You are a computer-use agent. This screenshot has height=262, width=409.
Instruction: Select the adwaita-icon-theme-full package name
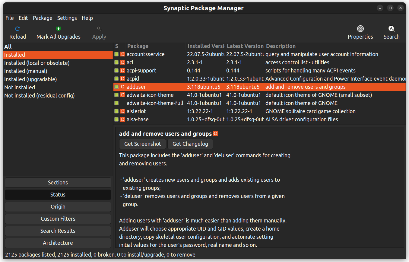pos(155,103)
